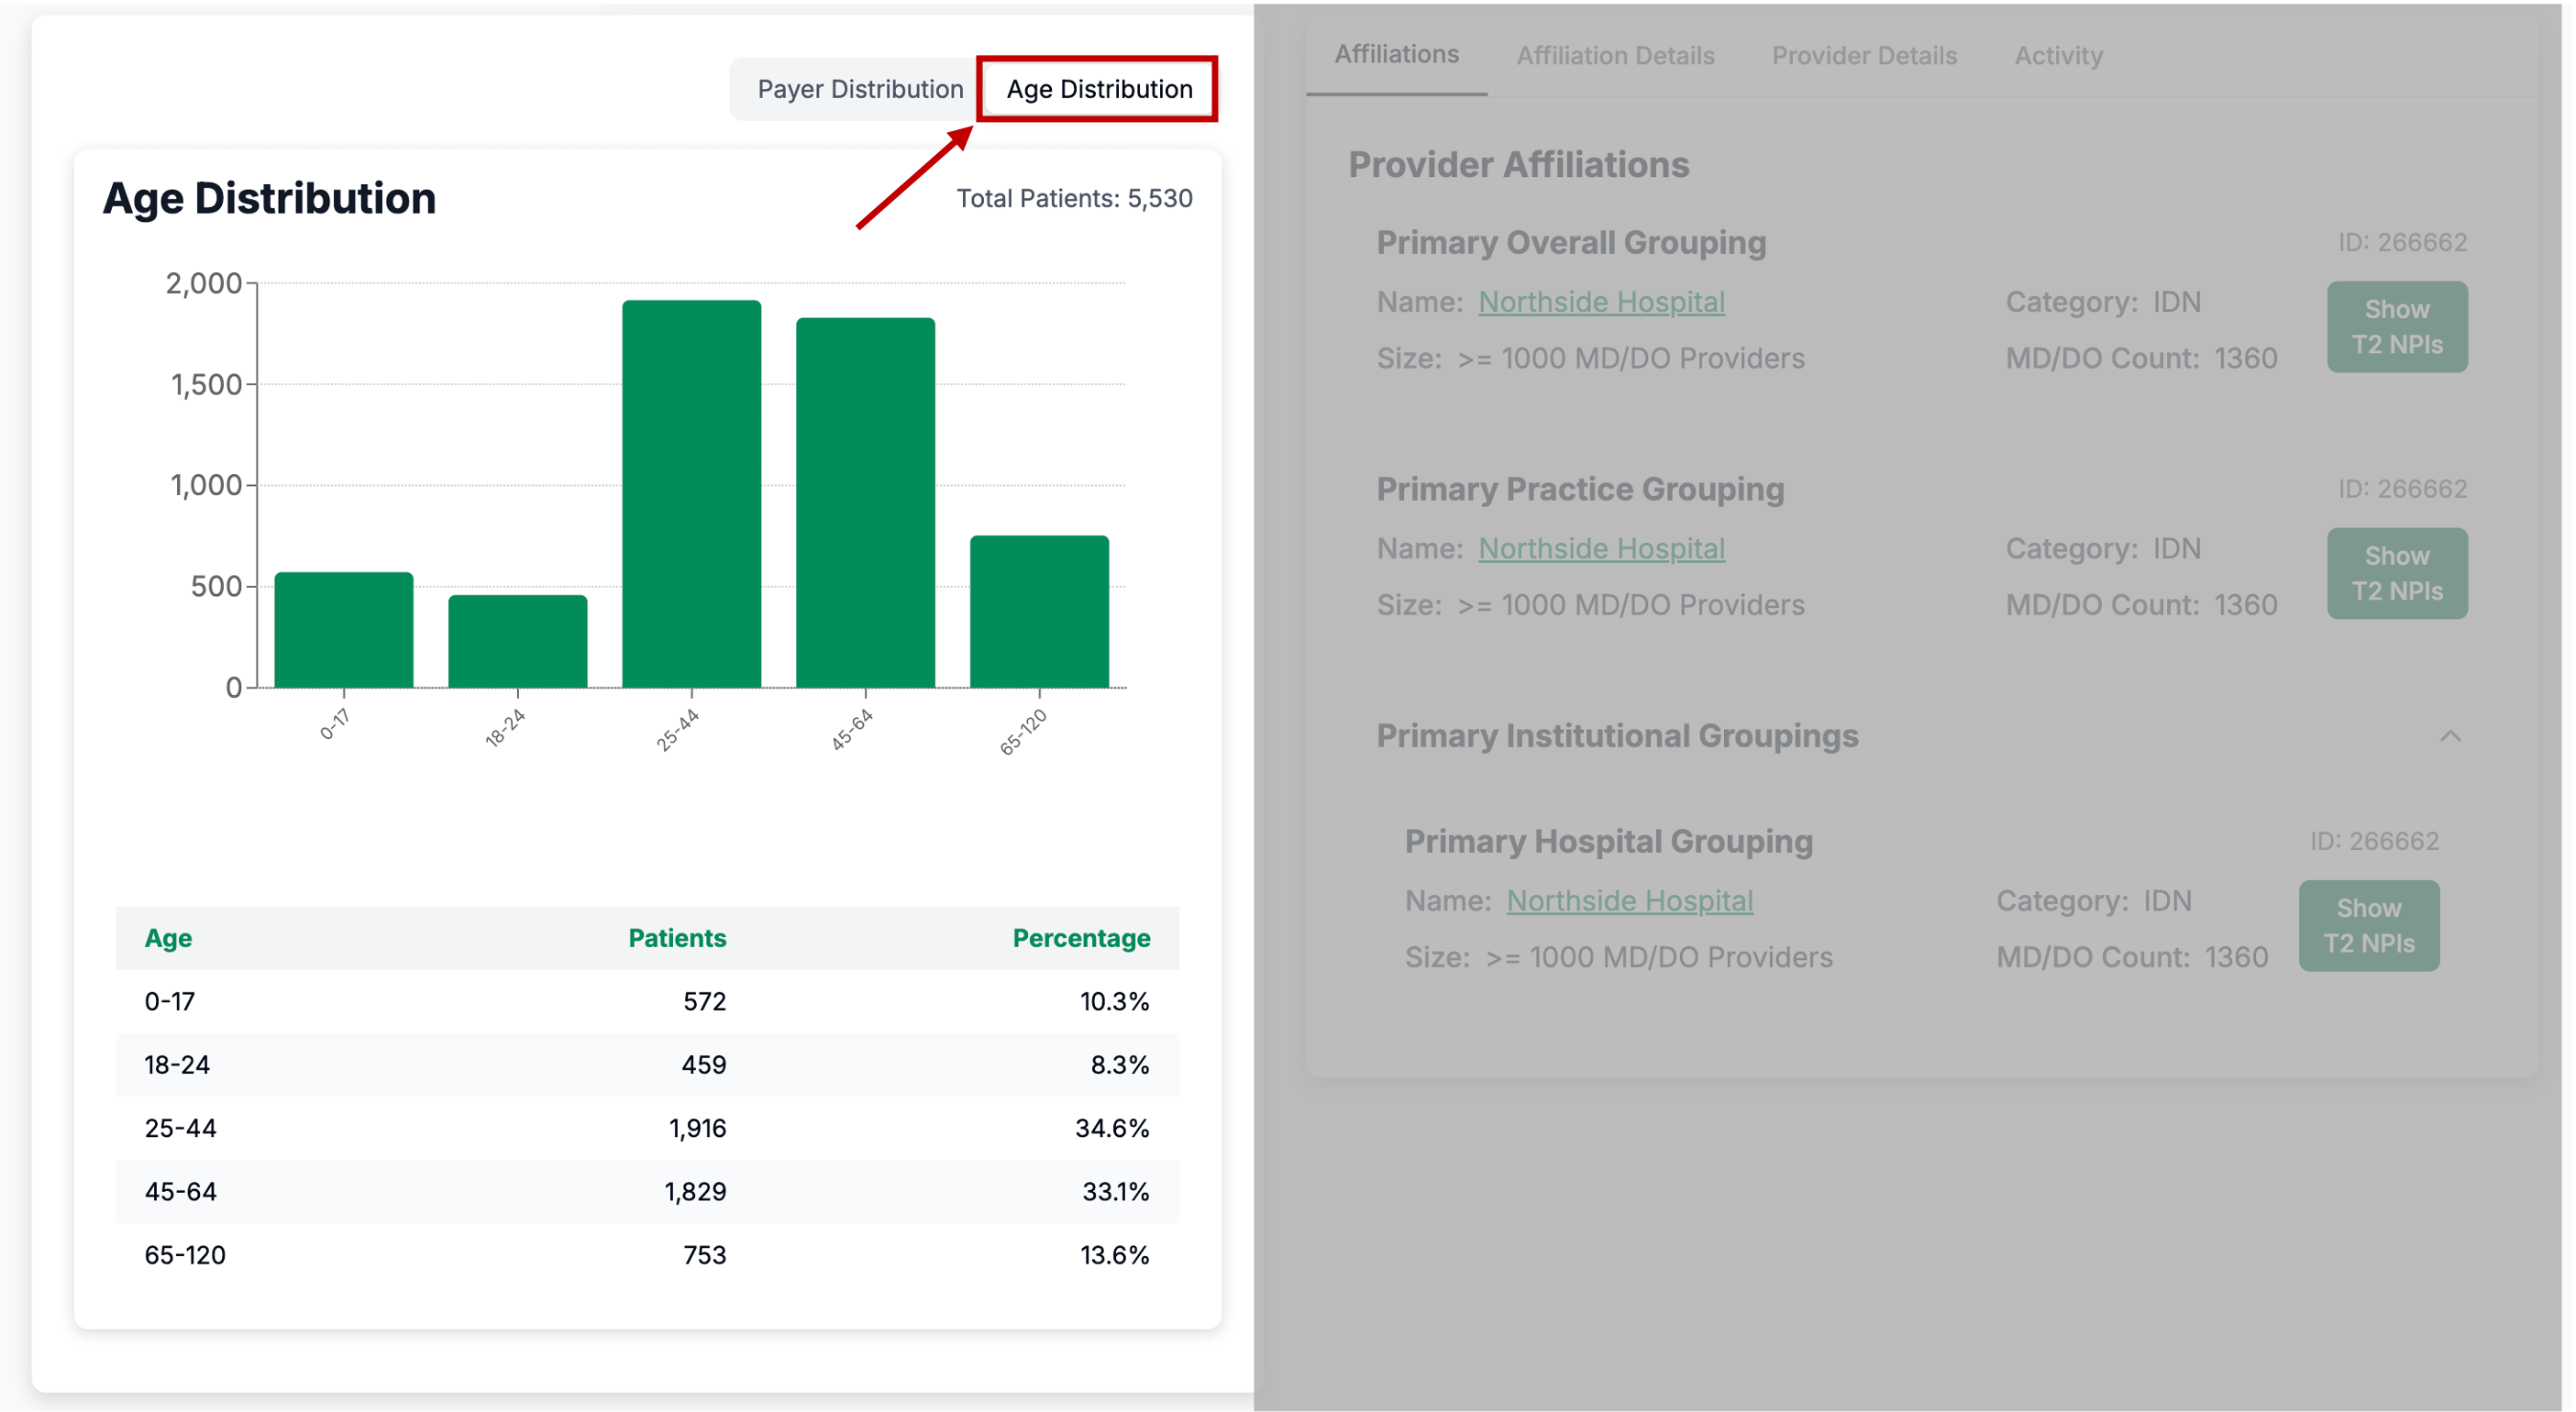This screenshot has height=1412, width=2576.
Task: Open the Affiliation Details tab
Action: click(1615, 56)
